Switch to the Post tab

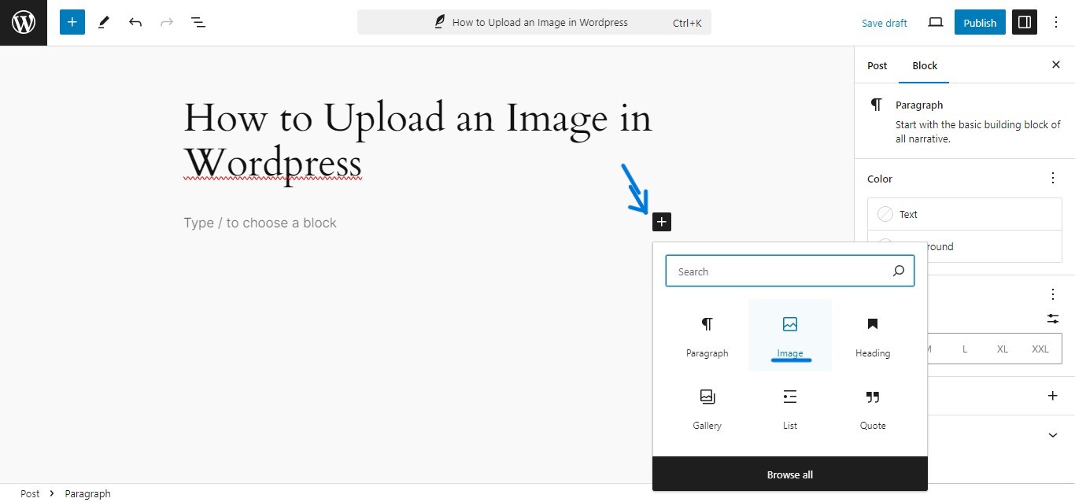877,65
